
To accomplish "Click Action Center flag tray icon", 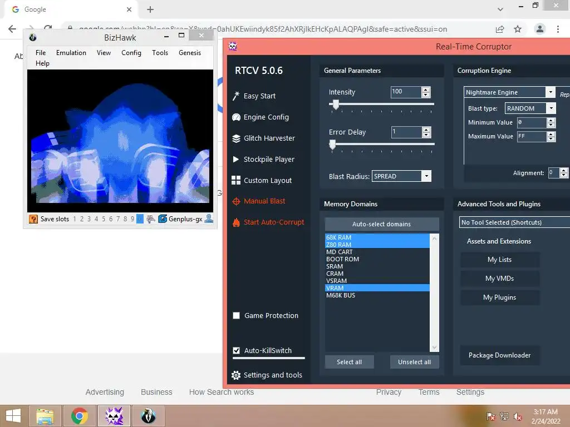I will coord(490,416).
